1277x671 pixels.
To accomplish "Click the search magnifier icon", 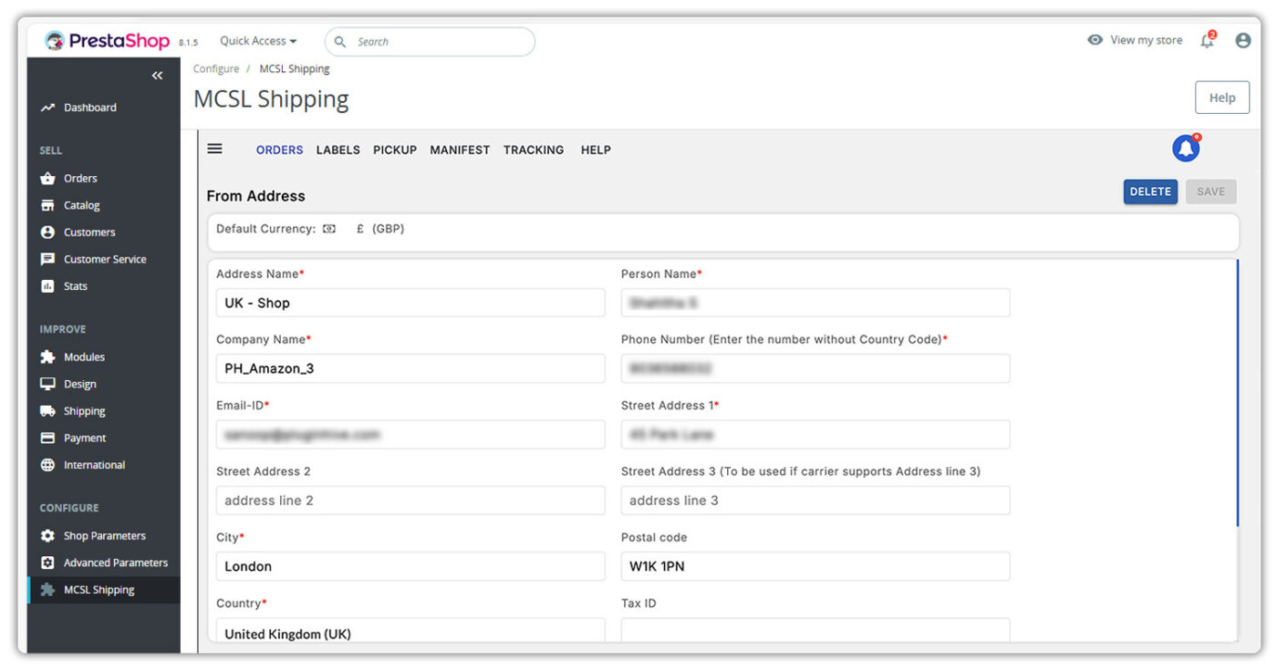I will [341, 42].
